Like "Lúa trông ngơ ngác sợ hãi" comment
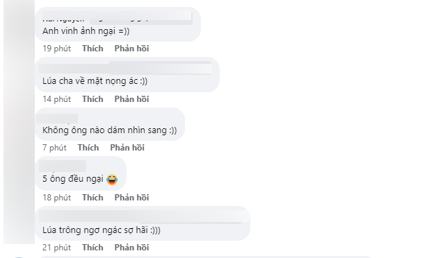 (92, 248)
